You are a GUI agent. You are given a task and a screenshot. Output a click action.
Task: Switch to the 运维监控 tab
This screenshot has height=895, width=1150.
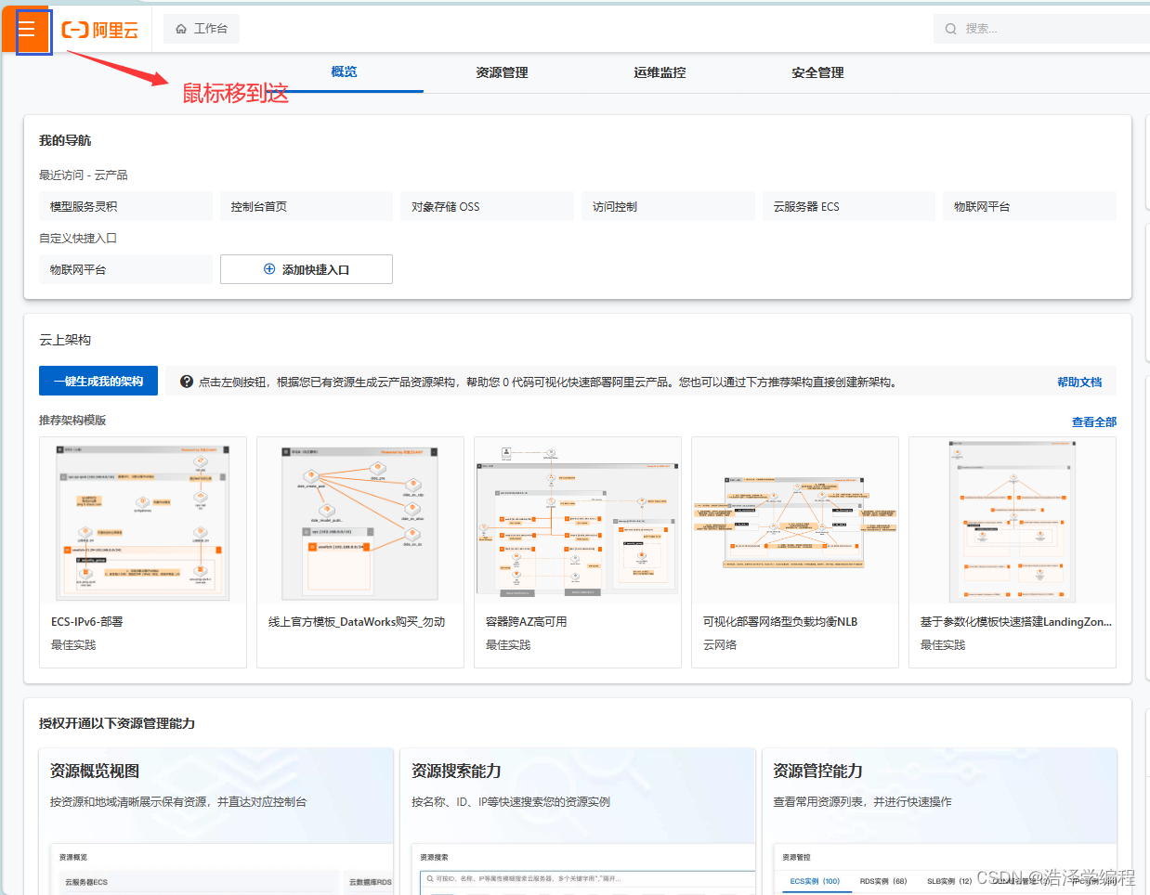pyautogui.click(x=659, y=72)
